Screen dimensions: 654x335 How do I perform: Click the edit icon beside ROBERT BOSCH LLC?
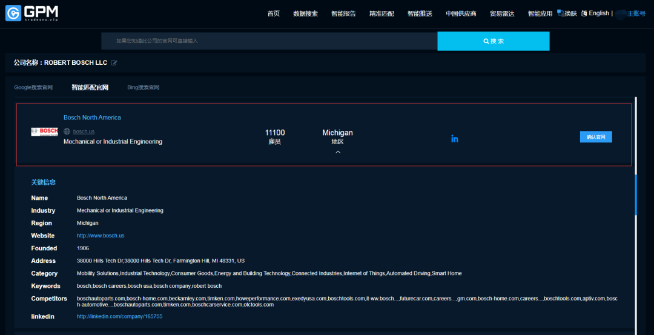click(114, 63)
